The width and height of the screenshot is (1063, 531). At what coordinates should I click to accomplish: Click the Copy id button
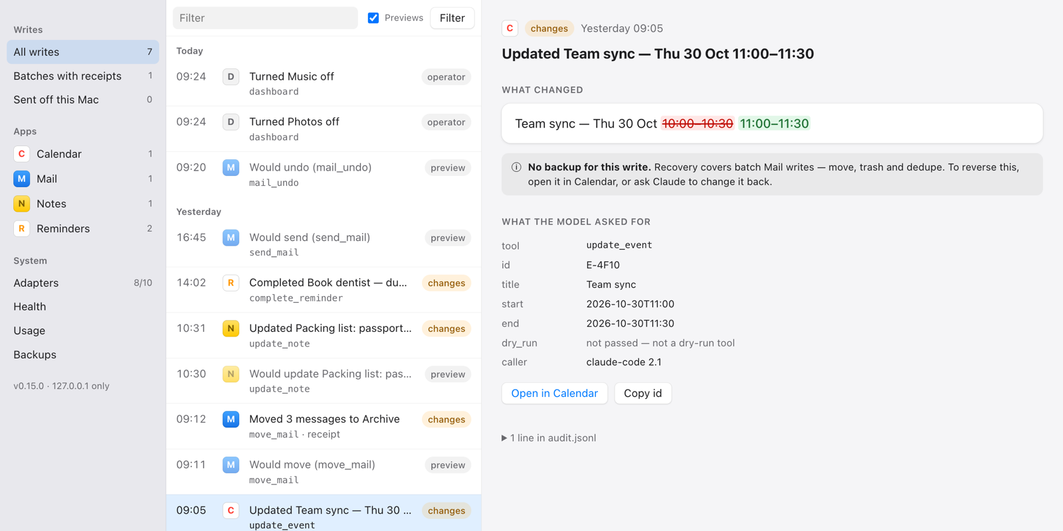[642, 393]
